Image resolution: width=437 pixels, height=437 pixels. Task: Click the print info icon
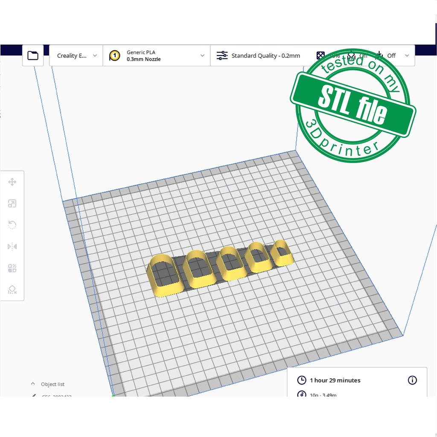[412, 380]
